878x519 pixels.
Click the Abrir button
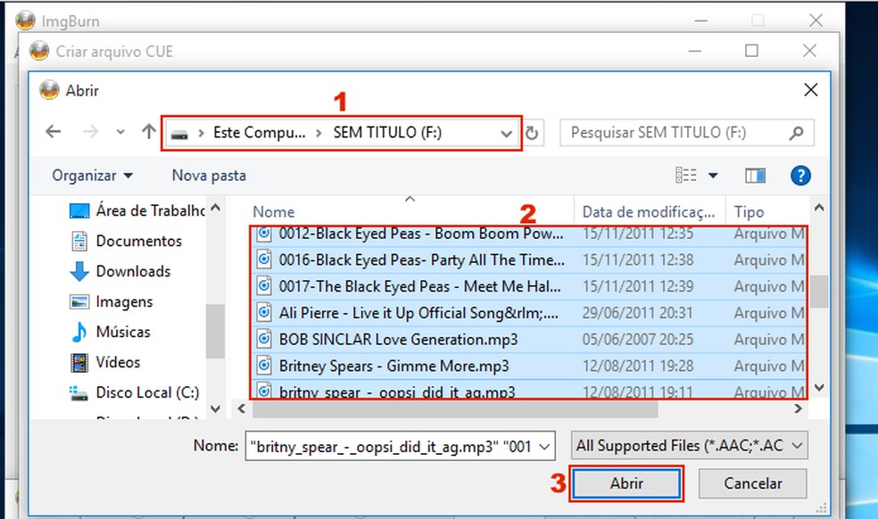click(626, 483)
